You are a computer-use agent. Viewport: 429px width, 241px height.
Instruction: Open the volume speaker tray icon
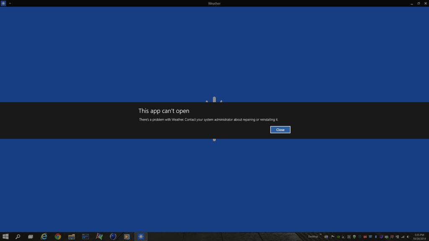click(x=408, y=237)
